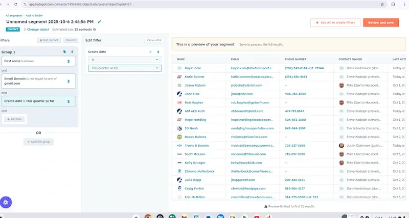The image size is (409, 218).
Task: Click the trash icon in the Edit filter panel
Action: tap(158, 52)
